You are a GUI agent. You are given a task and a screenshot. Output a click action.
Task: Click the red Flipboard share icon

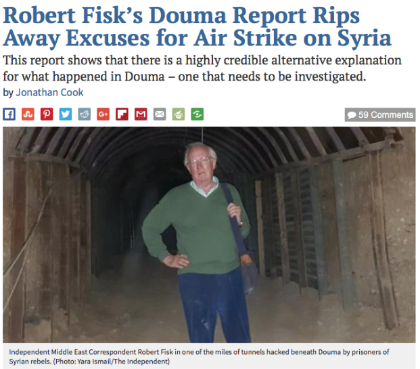click(x=122, y=114)
